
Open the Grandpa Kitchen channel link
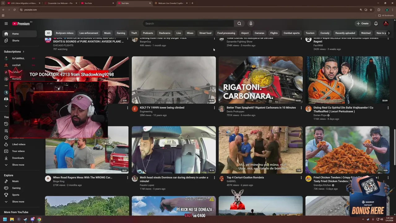pos(322,185)
